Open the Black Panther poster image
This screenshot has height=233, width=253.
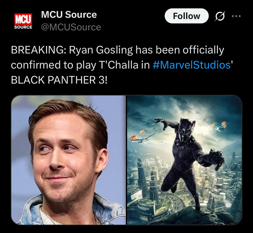(185, 160)
